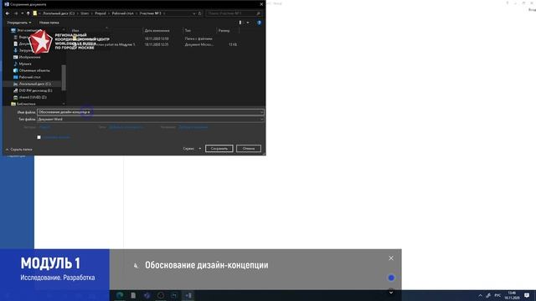Open the document file app on the taskbar
The height and width of the screenshot is (301, 536).
pyautogui.click(x=133, y=295)
